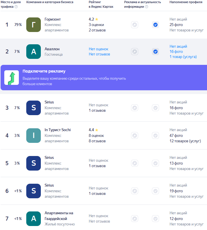The height and width of the screenshot is (230, 207).
Task: Click the Sirius avatar in row 3
Action: point(34,108)
